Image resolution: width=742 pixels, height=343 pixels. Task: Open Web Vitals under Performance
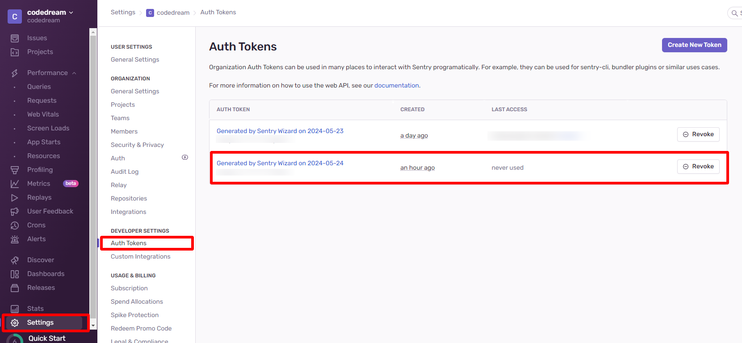click(x=43, y=114)
